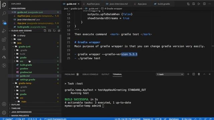Viewport: 214px width, 120px height.
Task: Kill terminal with trash icon
Action: pos(199,74)
